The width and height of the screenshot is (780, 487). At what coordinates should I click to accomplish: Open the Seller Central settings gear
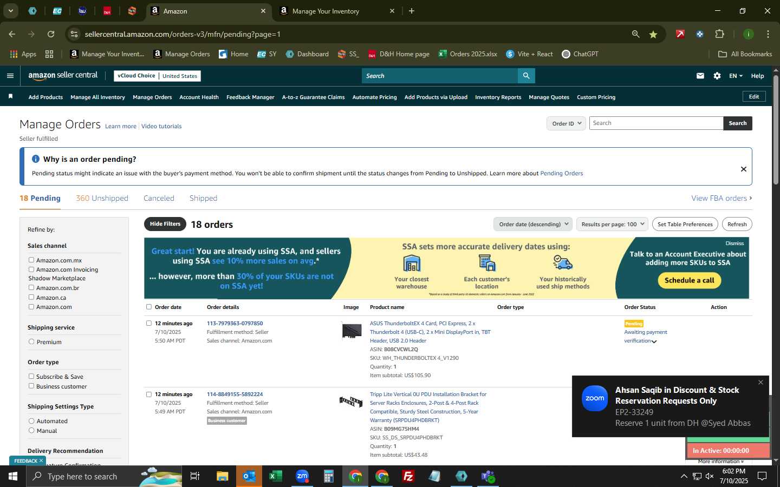tap(717, 76)
